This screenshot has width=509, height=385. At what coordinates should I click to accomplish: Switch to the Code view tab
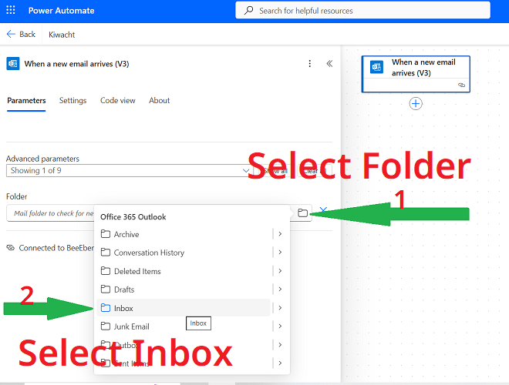click(117, 101)
